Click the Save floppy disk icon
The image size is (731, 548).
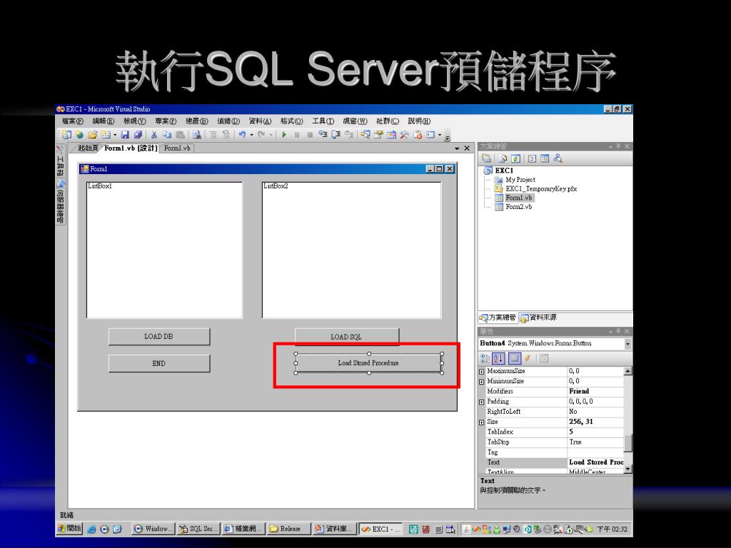124,135
